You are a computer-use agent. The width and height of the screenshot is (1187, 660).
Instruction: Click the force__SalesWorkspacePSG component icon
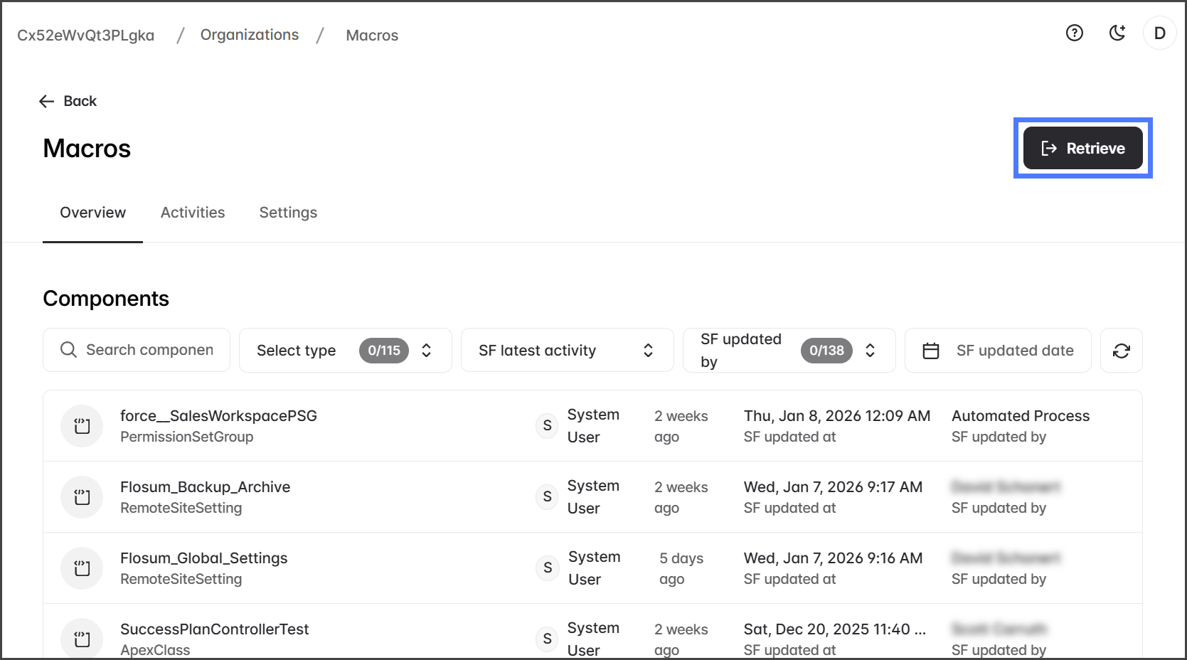(82, 426)
